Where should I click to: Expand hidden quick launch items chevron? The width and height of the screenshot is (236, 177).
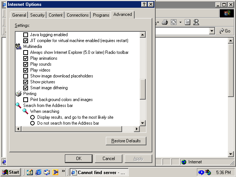click(63, 171)
